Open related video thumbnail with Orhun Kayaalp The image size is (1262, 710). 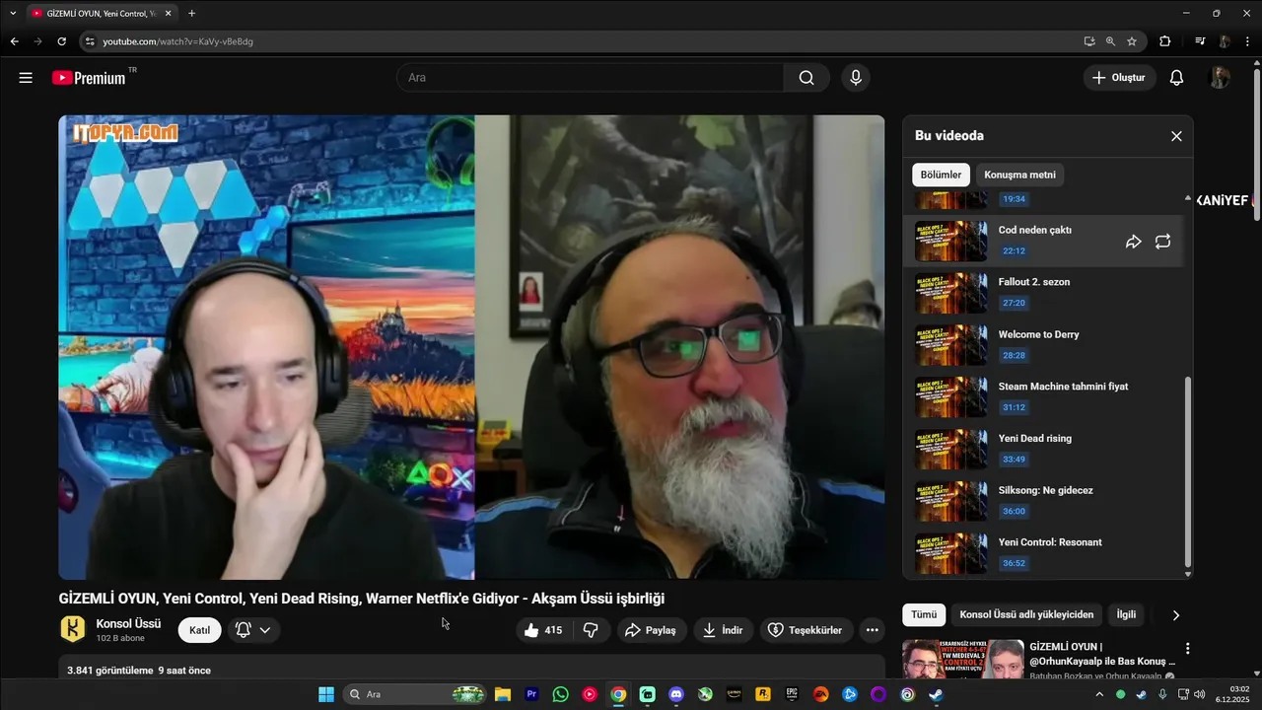point(963,660)
